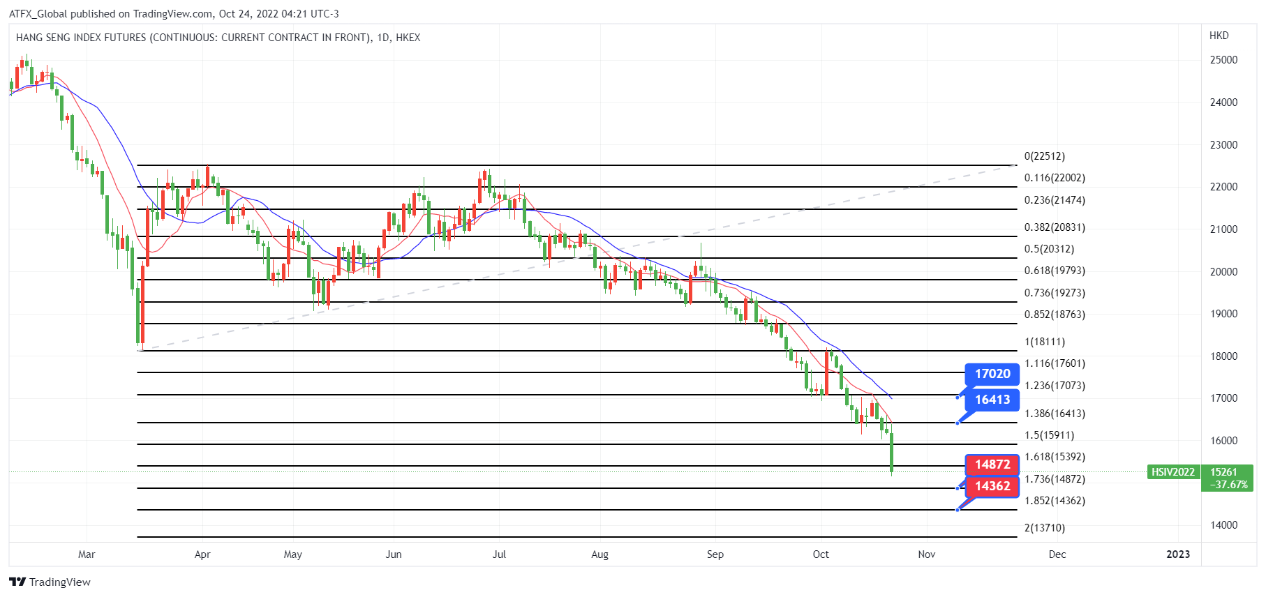Click the Dec label on time axis
Viewport: 1266px width, 597px height.
point(1057,554)
